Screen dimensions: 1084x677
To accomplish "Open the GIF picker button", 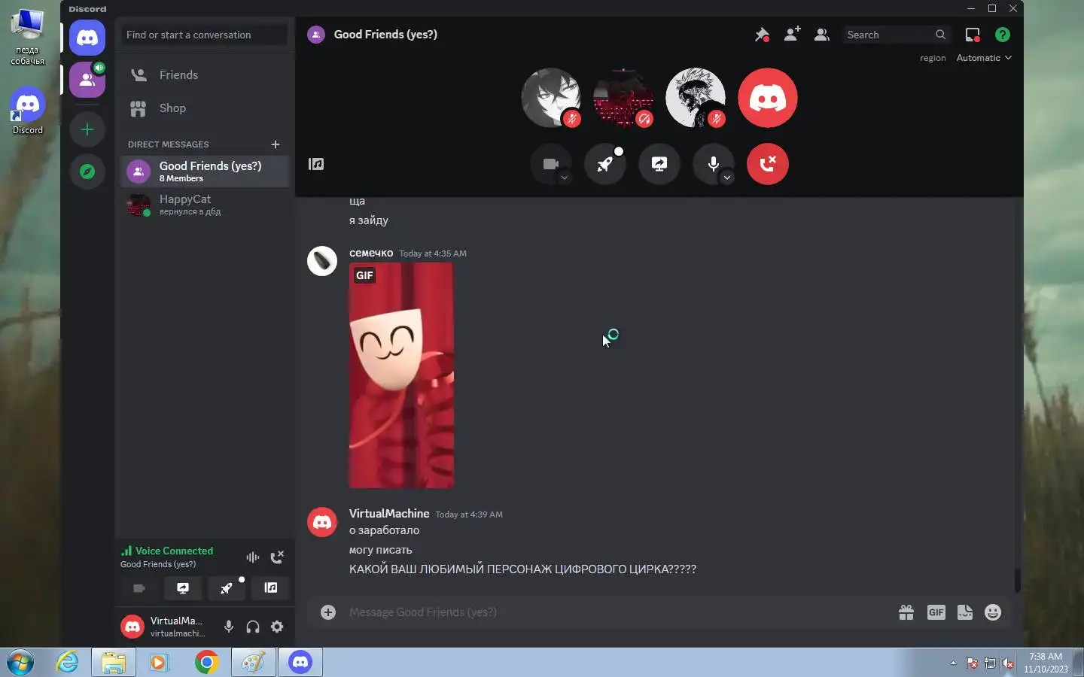I will 936,612.
